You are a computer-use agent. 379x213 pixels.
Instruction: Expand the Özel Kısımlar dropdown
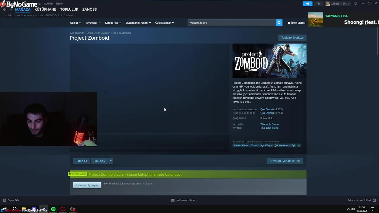(x=165, y=23)
